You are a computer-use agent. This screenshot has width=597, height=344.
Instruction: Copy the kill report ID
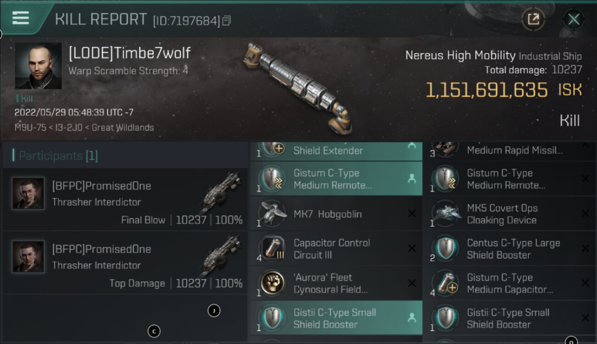226,21
